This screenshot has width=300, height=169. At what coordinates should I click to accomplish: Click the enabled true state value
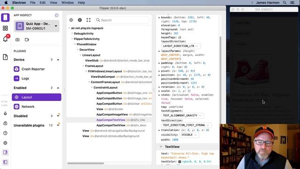click(x=164, y=99)
